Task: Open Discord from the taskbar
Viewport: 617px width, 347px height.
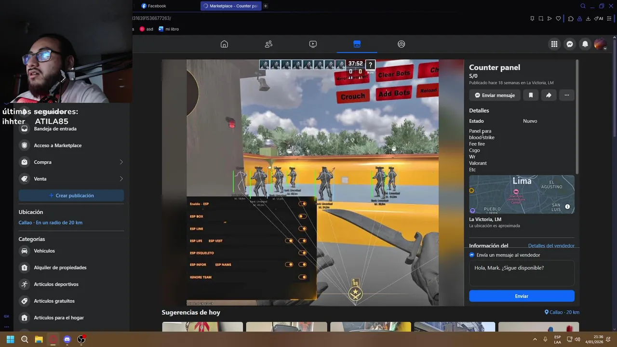Action: [x=67, y=339]
